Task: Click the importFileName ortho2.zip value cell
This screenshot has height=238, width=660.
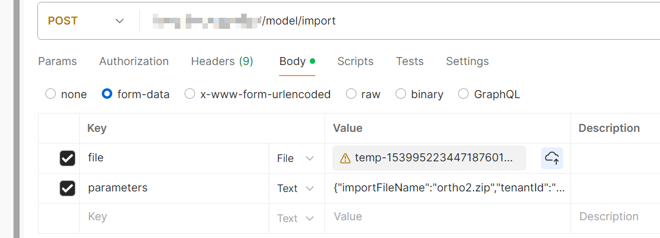Action: pos(448,188)
